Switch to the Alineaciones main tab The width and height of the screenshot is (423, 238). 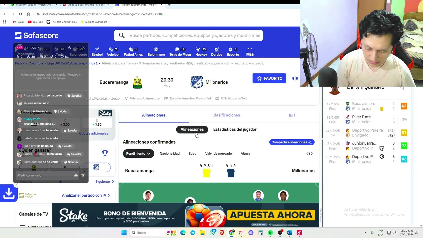(153, 115)
